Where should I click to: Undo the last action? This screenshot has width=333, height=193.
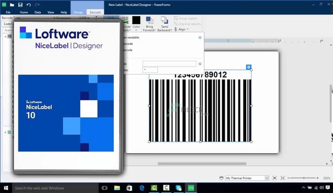29,5
